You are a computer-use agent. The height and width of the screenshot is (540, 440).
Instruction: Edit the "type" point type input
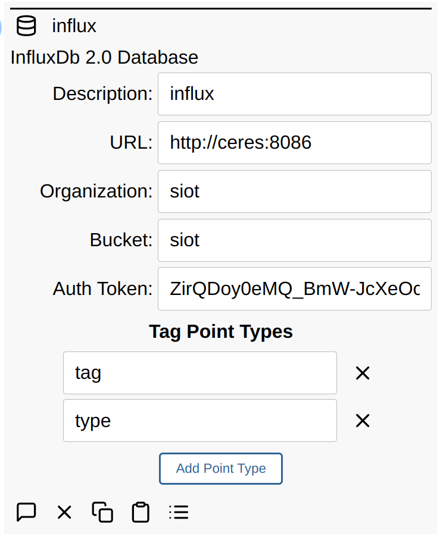coord(199,420)
